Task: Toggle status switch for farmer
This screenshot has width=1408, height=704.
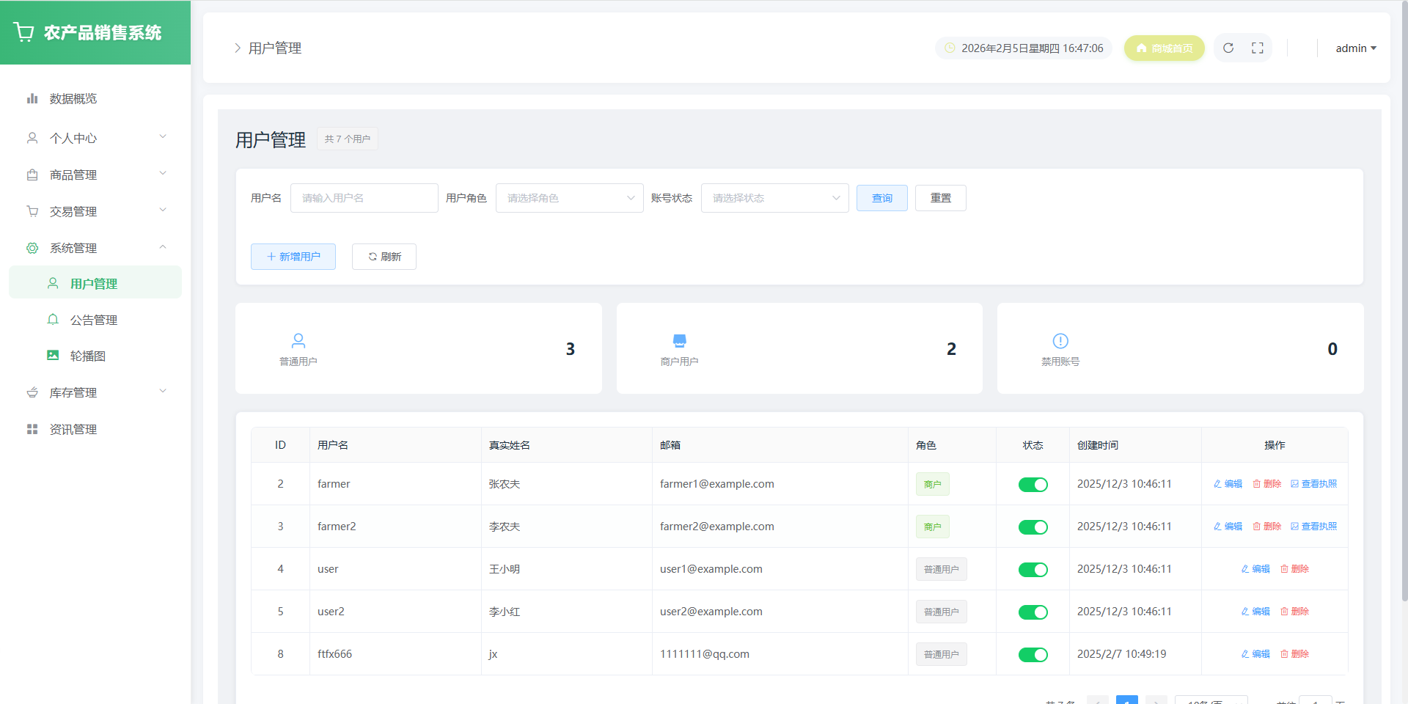Action: click(x=1033, y=485)
